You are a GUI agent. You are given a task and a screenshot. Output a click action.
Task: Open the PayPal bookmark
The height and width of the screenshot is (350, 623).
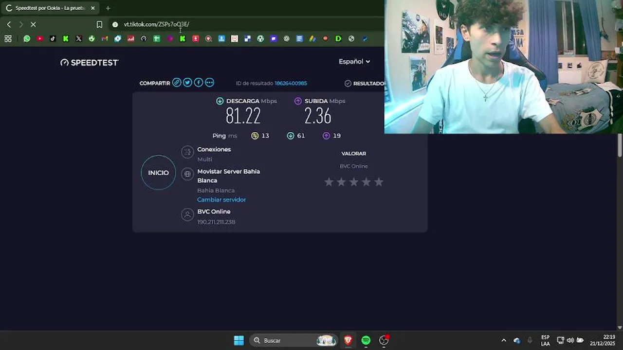[365, 38]
